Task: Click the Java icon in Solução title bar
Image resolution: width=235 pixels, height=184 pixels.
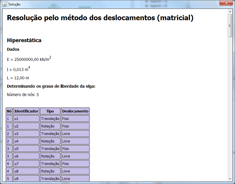Action: pos(5,4)
